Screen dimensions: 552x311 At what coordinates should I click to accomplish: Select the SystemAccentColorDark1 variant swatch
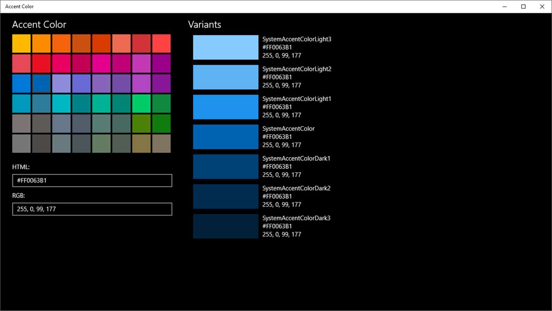226,167
